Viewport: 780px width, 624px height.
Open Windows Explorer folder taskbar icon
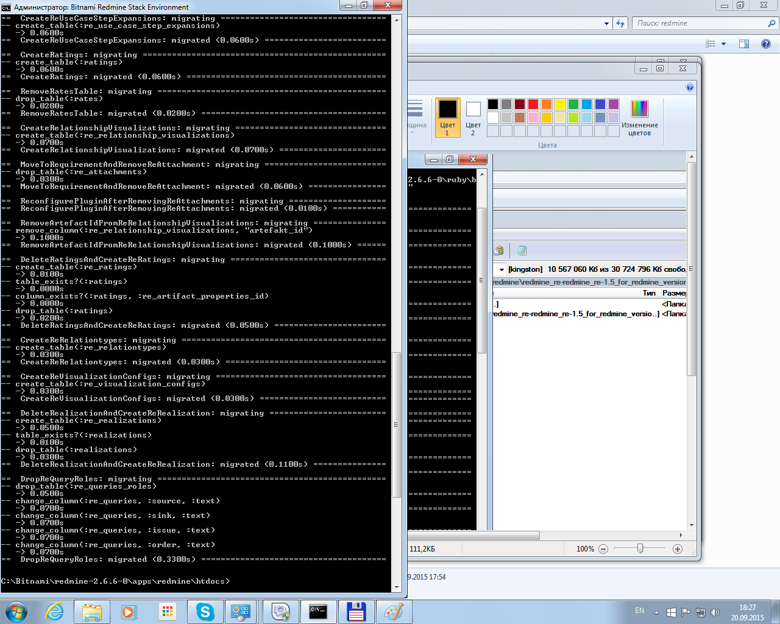[x=91, y=612]
